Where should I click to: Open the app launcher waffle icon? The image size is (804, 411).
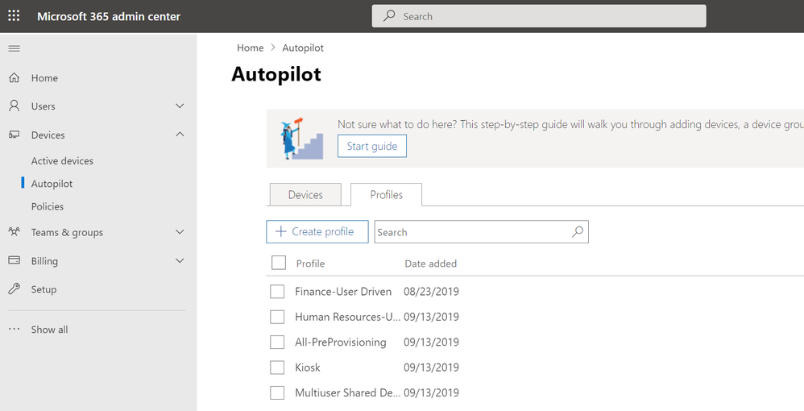point(14,16)
